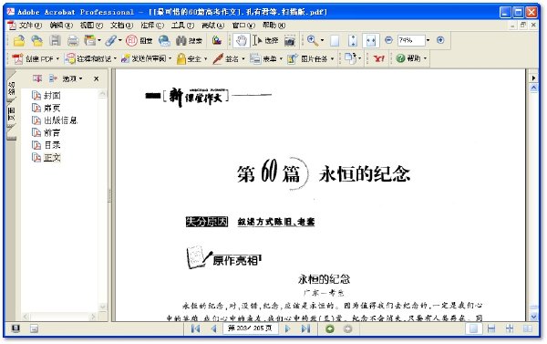The height and width of the screenshot is (344, 547).
Task: Open the zoom percentage dropdown arrow
Action: coord(428,40)
